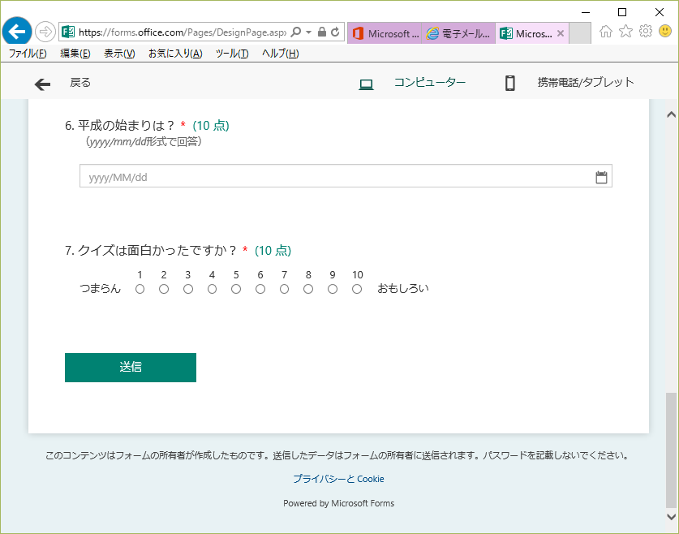Screen dimensions: 679x534
Task: Switch to the Microsoft Office tab
Action: pyautogui.click(x=385, y=33)
